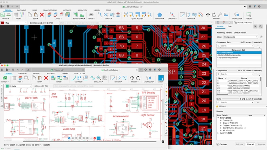267x150 pixels.
Task: Click the PCB command line input field
Action: click(x=136, y=23)
